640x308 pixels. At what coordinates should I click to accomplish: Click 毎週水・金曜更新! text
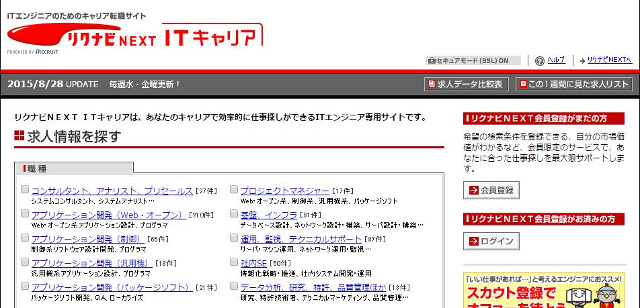coord(145,85)
